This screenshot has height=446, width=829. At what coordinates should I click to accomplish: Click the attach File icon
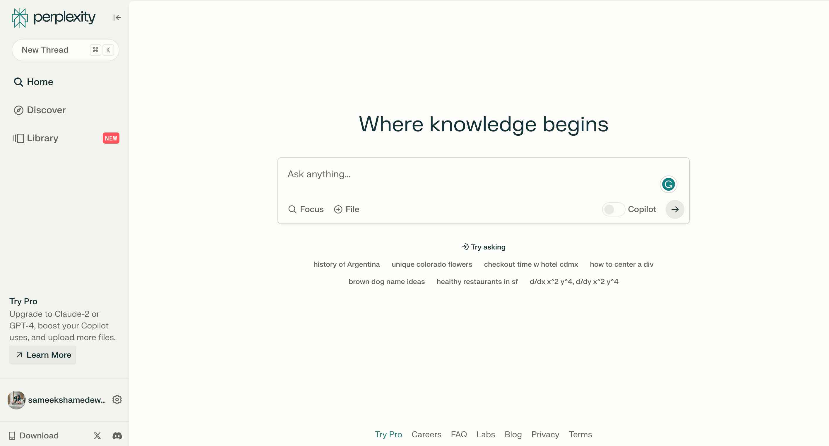point(338,209)
